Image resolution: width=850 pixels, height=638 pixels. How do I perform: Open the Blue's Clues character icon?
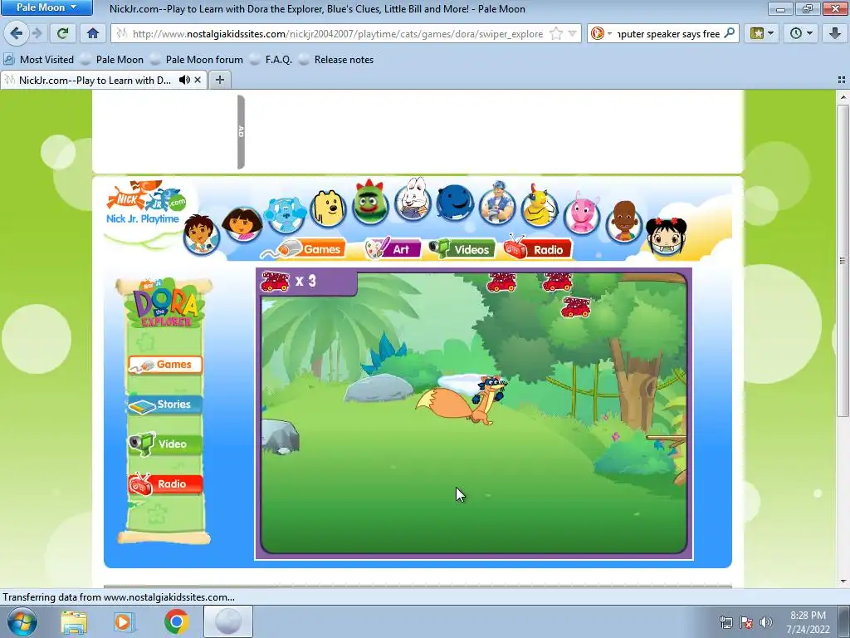pos(285,214)
